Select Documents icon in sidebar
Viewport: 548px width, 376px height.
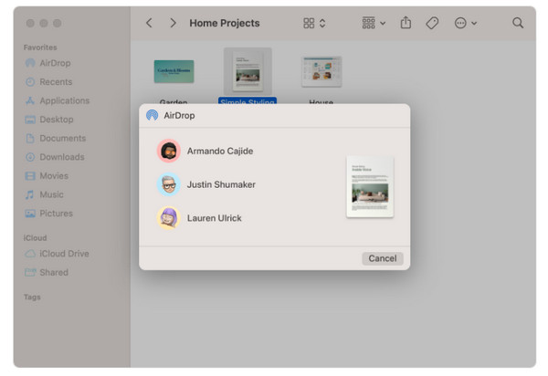coord(30,138)
